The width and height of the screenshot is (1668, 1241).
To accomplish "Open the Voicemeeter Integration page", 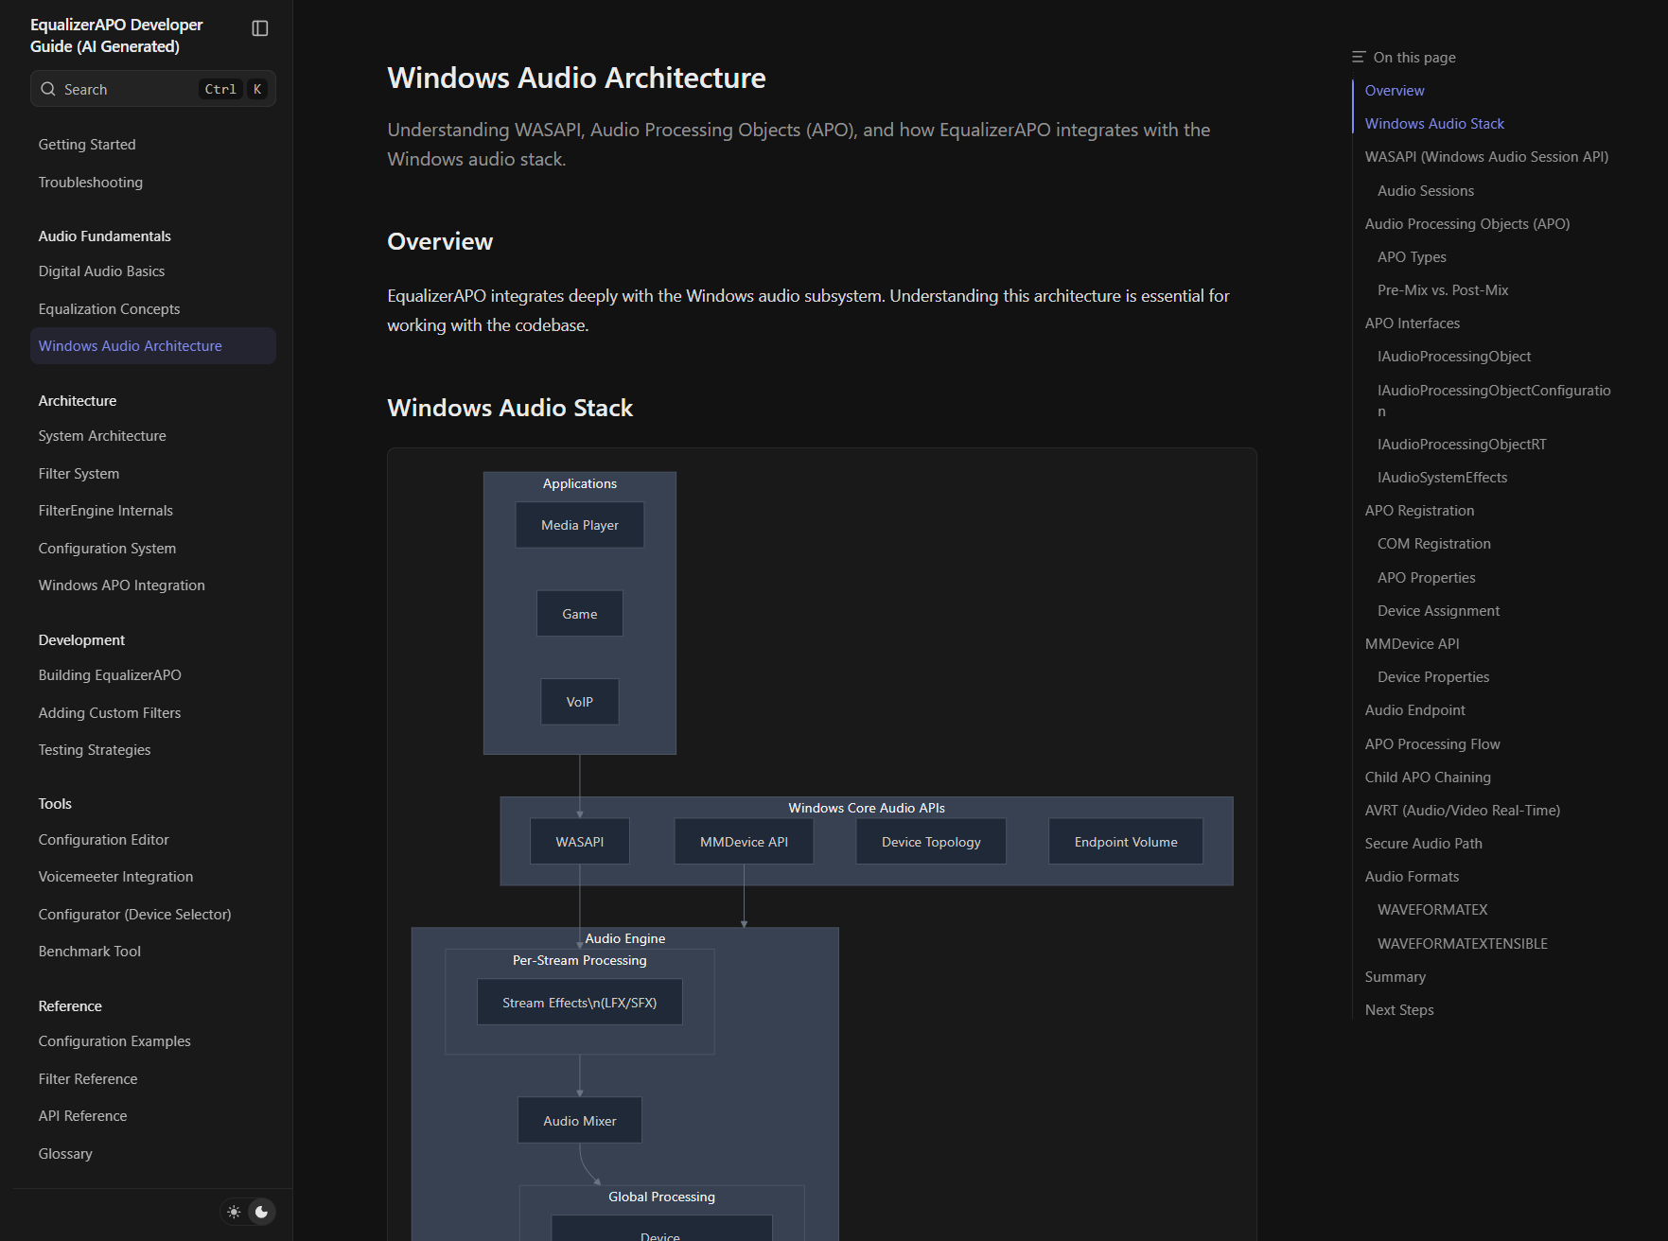I will point(114,876).
